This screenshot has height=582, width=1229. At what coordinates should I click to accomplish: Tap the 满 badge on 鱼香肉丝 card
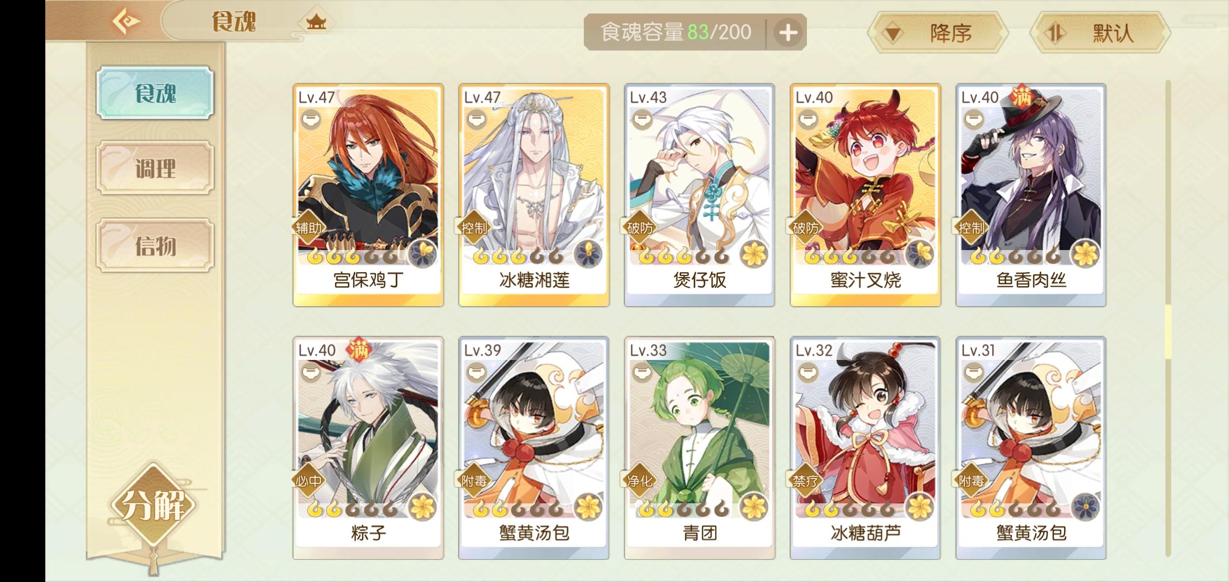(x=1021, y=97)
